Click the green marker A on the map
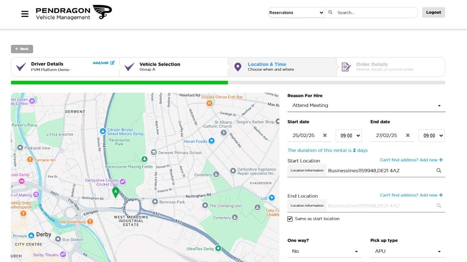Viewport: 467px width, 262px height. click(x=116, y=192)
